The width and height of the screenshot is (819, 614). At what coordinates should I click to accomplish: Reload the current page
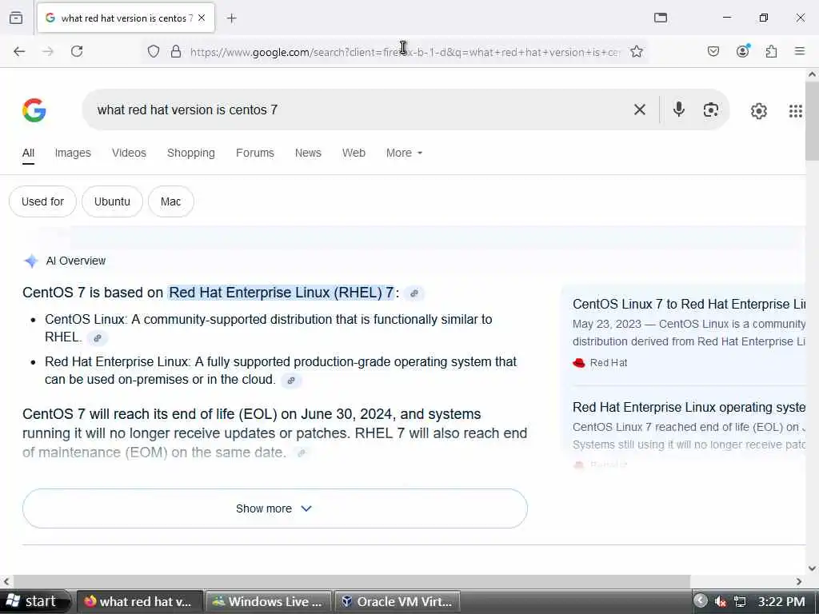(77, 51)
